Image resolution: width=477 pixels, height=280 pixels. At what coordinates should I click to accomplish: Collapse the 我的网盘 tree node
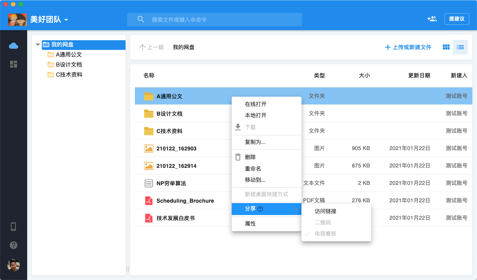[x=38, y=45]
